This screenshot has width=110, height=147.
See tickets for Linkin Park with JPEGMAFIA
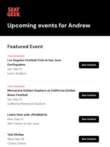pyautogui.click(x=89, y=119)
